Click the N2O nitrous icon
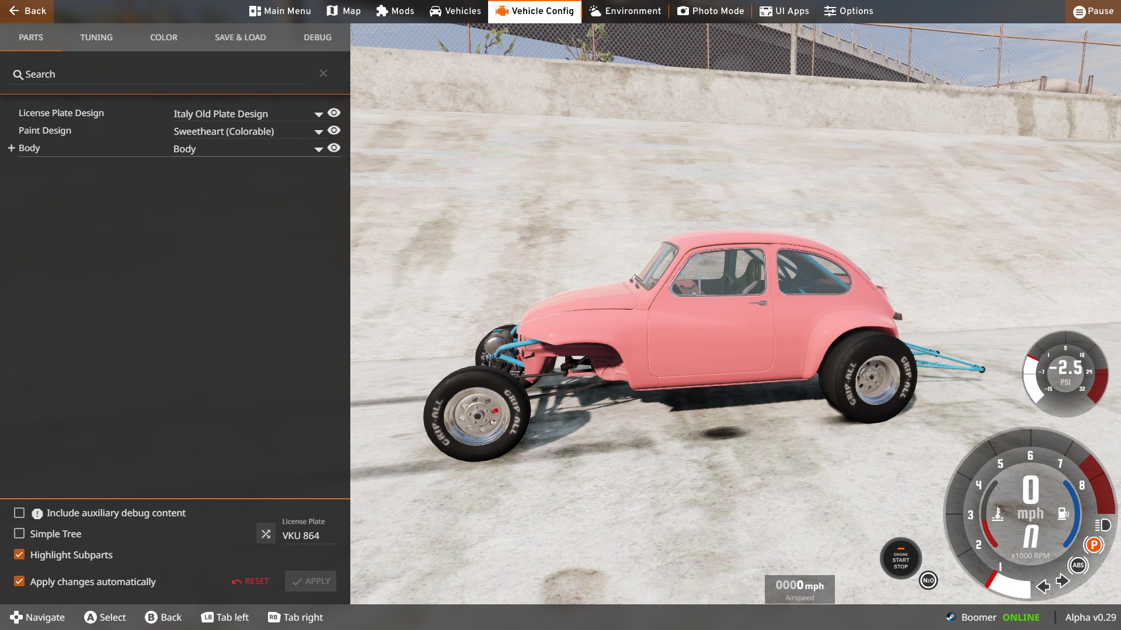The width and height of the screenshot is (1121, 630). (928, 580)
